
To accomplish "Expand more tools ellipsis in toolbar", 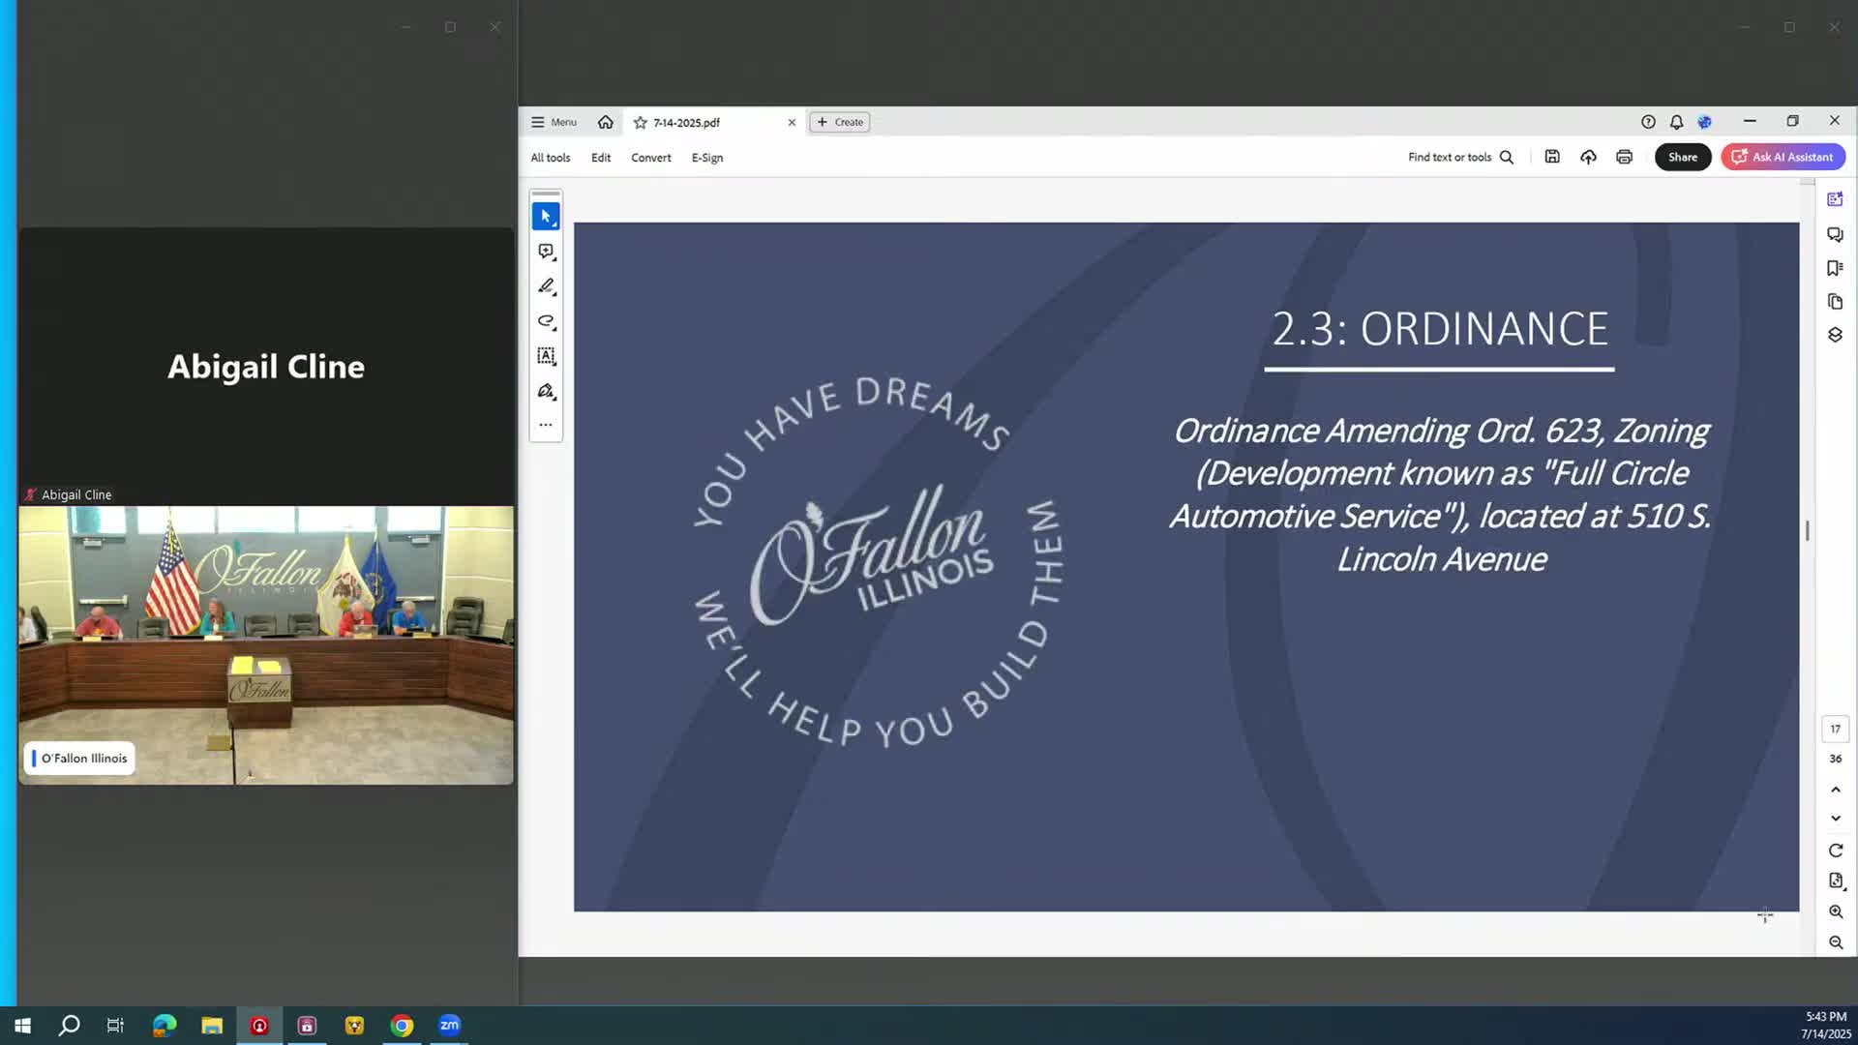I will pyautogui.click(x=546, y=425).
